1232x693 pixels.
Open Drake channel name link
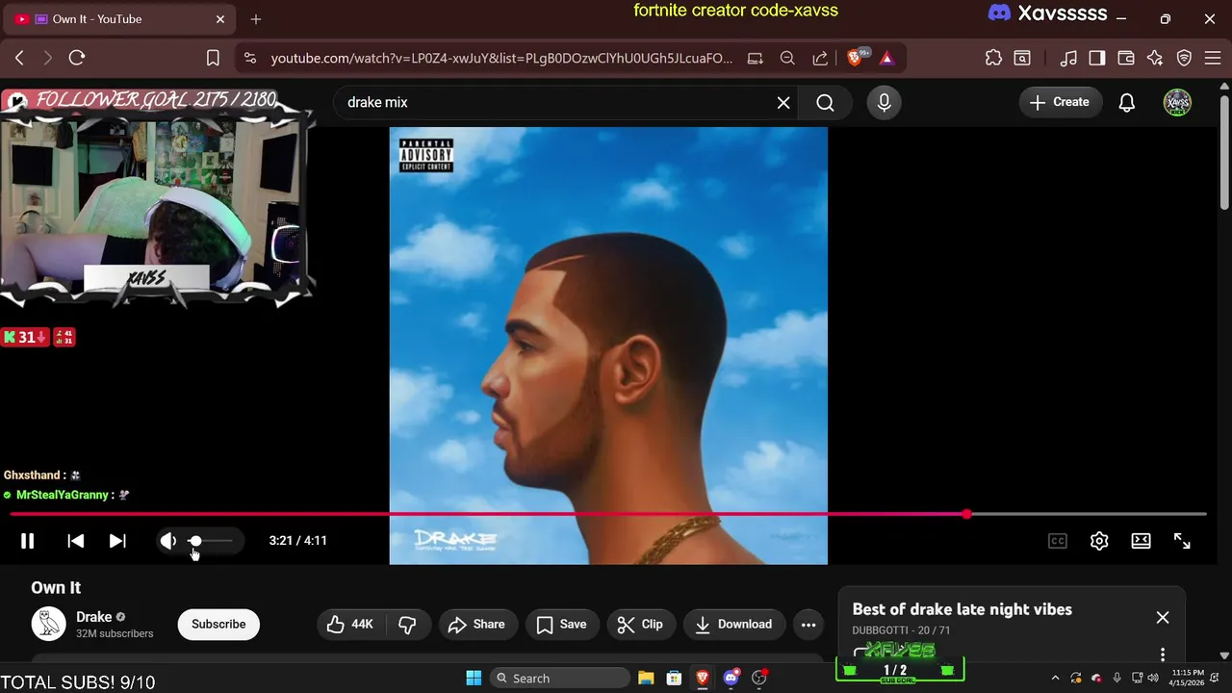tap(94, 617)
